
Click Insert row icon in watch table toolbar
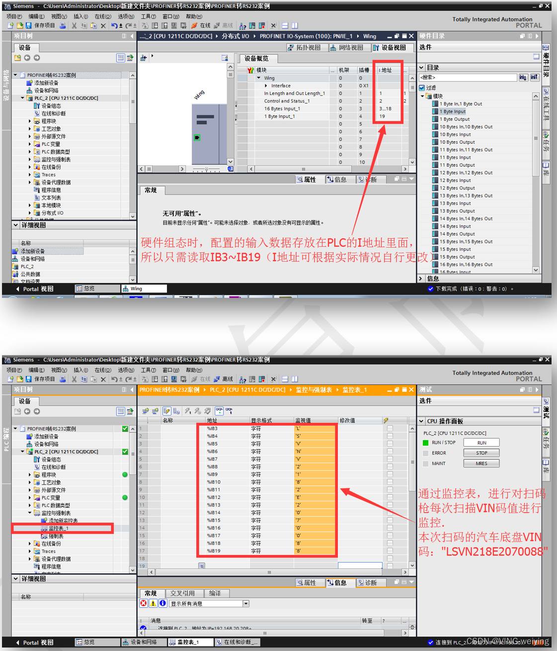[x=146, y=411]
